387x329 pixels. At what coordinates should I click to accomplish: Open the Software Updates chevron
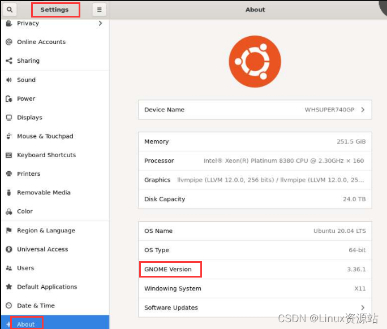(x=363, y=308)
